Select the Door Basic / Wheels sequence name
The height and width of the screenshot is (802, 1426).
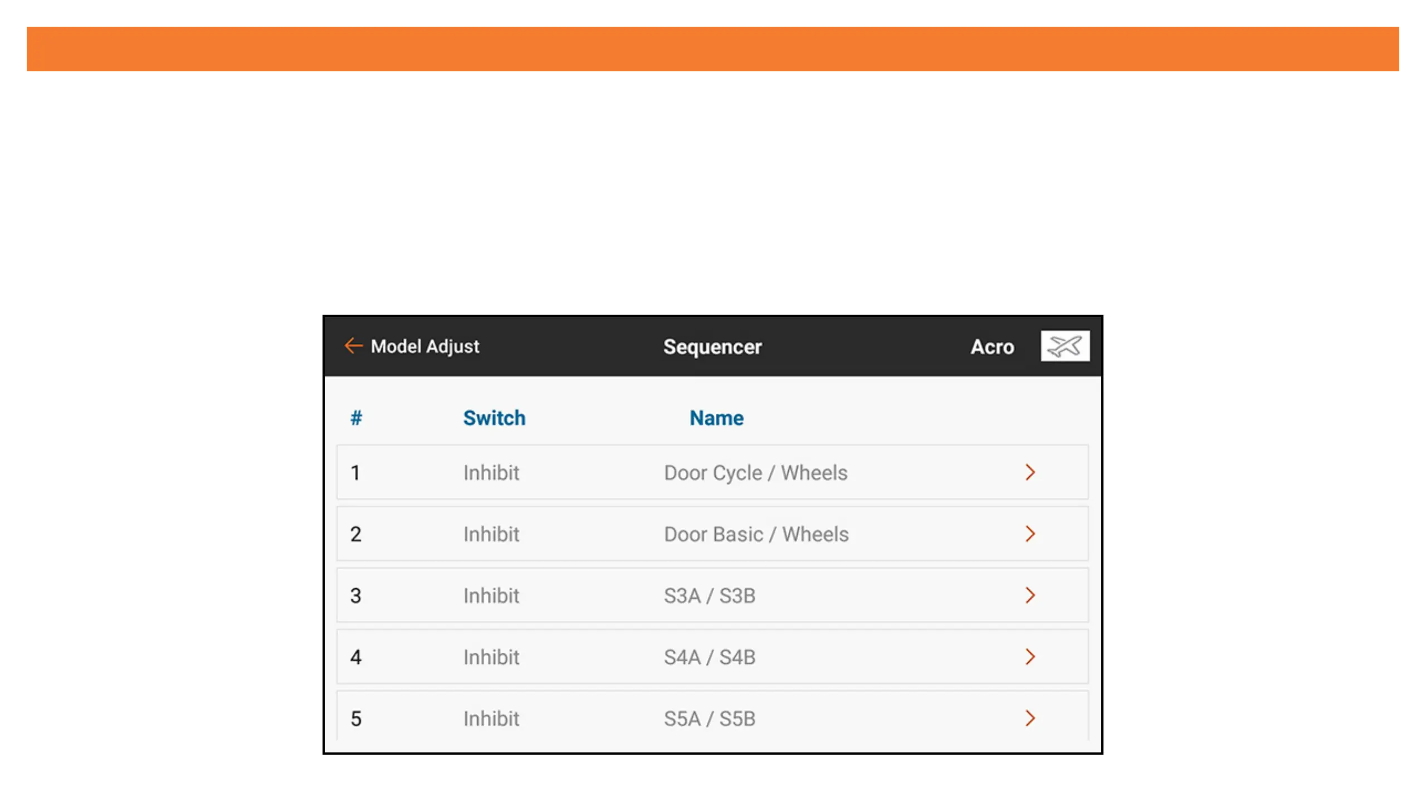[756, 534]
